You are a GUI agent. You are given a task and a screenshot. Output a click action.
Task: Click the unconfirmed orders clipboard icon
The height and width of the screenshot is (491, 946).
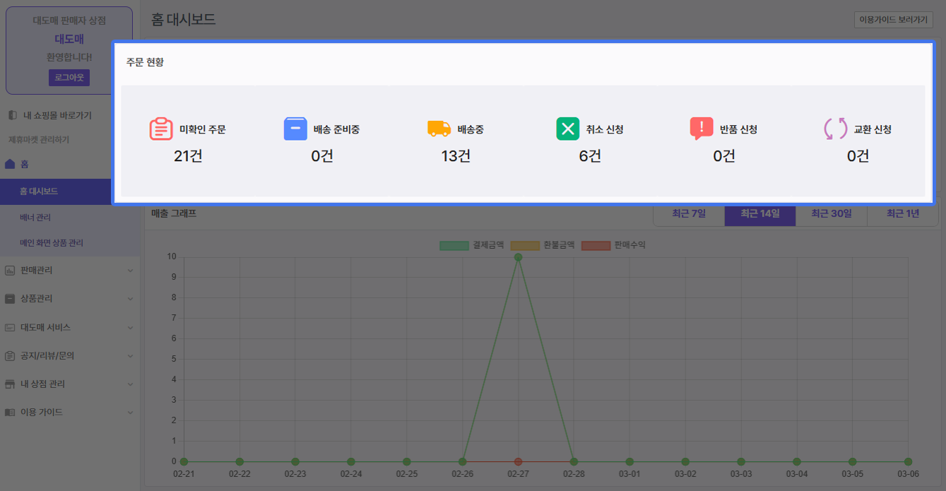click(x=161, y=129)
